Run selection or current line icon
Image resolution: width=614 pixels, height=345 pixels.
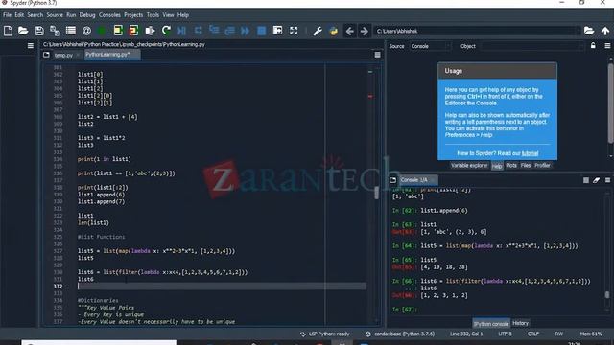(150, 31)
